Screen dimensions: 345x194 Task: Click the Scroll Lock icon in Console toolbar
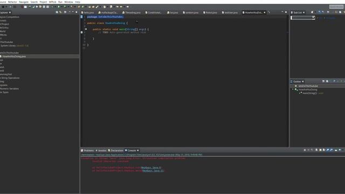[320, 150]
